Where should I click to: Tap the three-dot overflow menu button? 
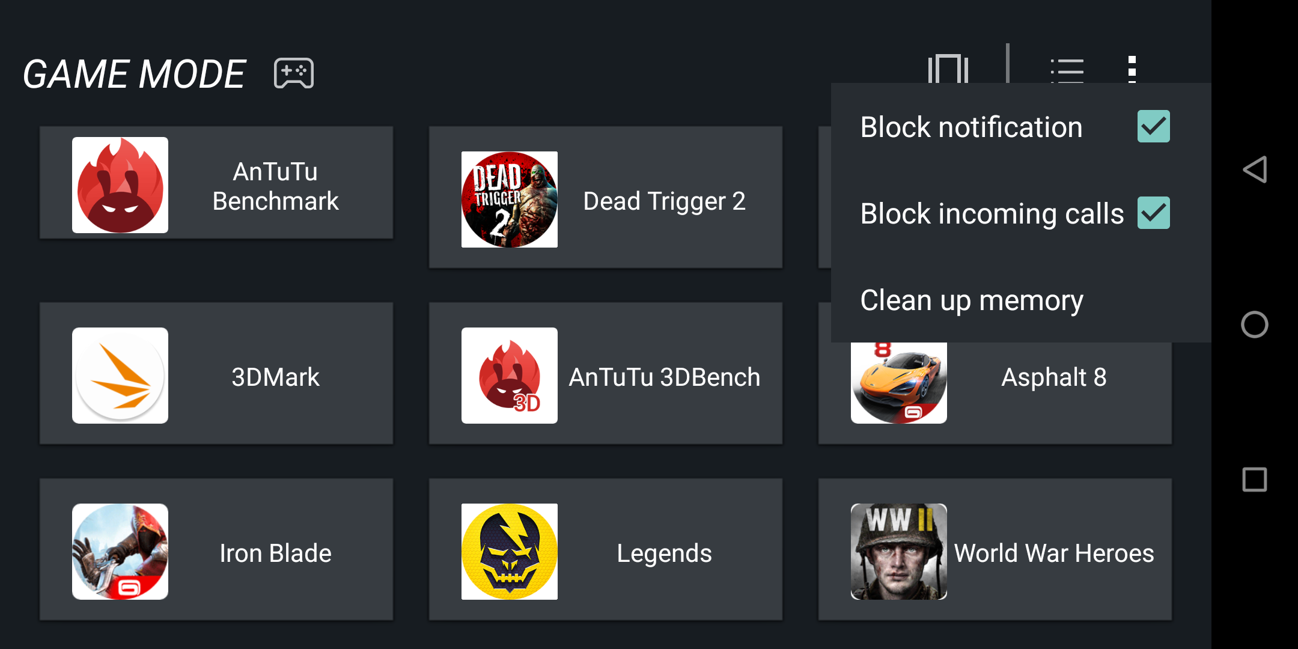pos(1132,69)
